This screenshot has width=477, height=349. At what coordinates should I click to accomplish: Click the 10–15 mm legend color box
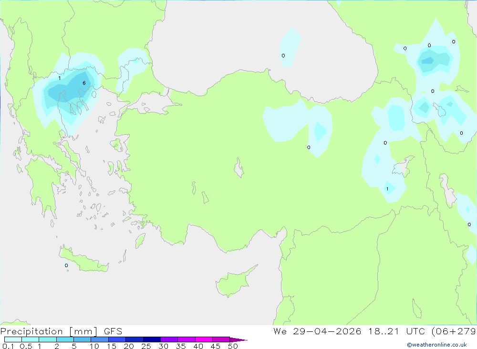pyautogui.click(x=100, y=339)
